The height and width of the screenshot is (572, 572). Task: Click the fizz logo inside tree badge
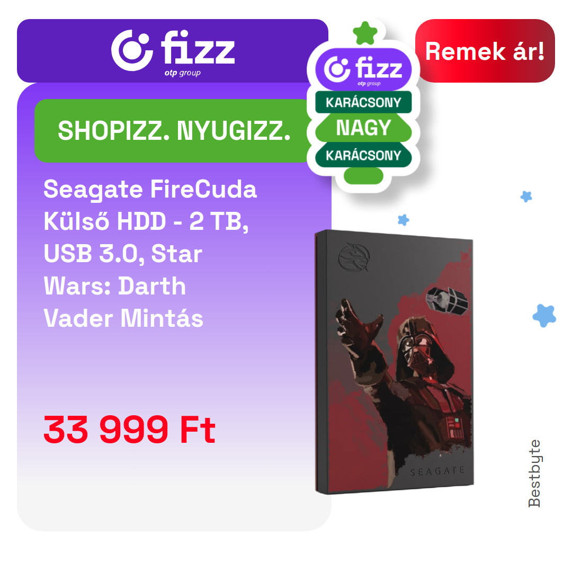pyautogui.click(x=363, y=69)
